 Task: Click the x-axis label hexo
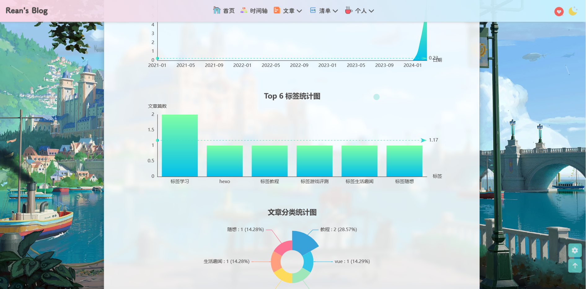coord(225,182)
